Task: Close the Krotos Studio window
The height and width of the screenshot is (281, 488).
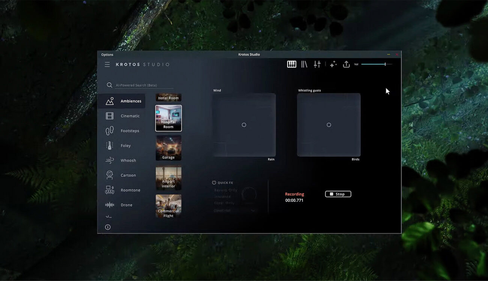Action: coord(397,55)
